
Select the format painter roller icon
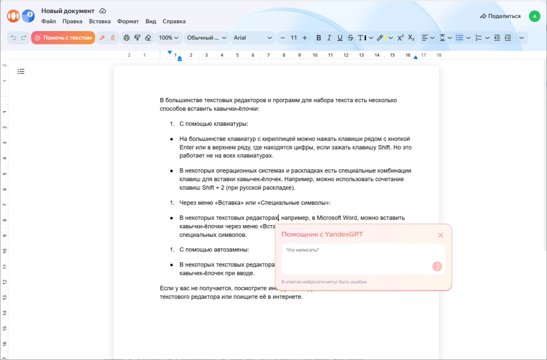pos(137,38)
